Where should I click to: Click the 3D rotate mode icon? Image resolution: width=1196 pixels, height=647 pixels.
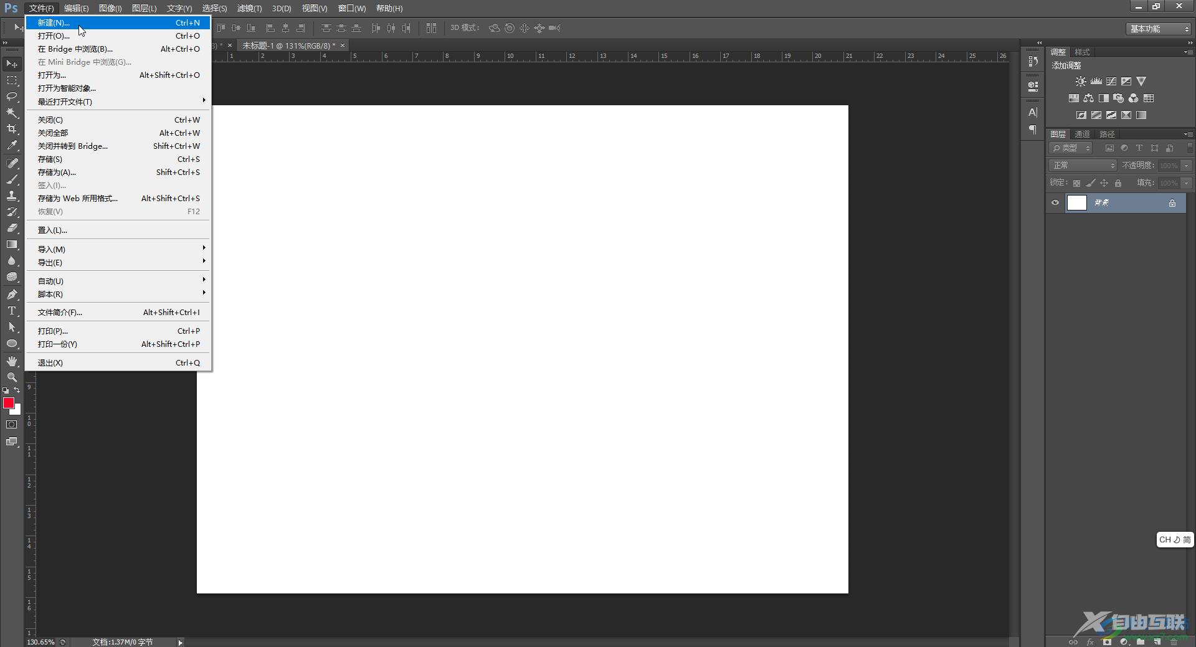(495, 28)
